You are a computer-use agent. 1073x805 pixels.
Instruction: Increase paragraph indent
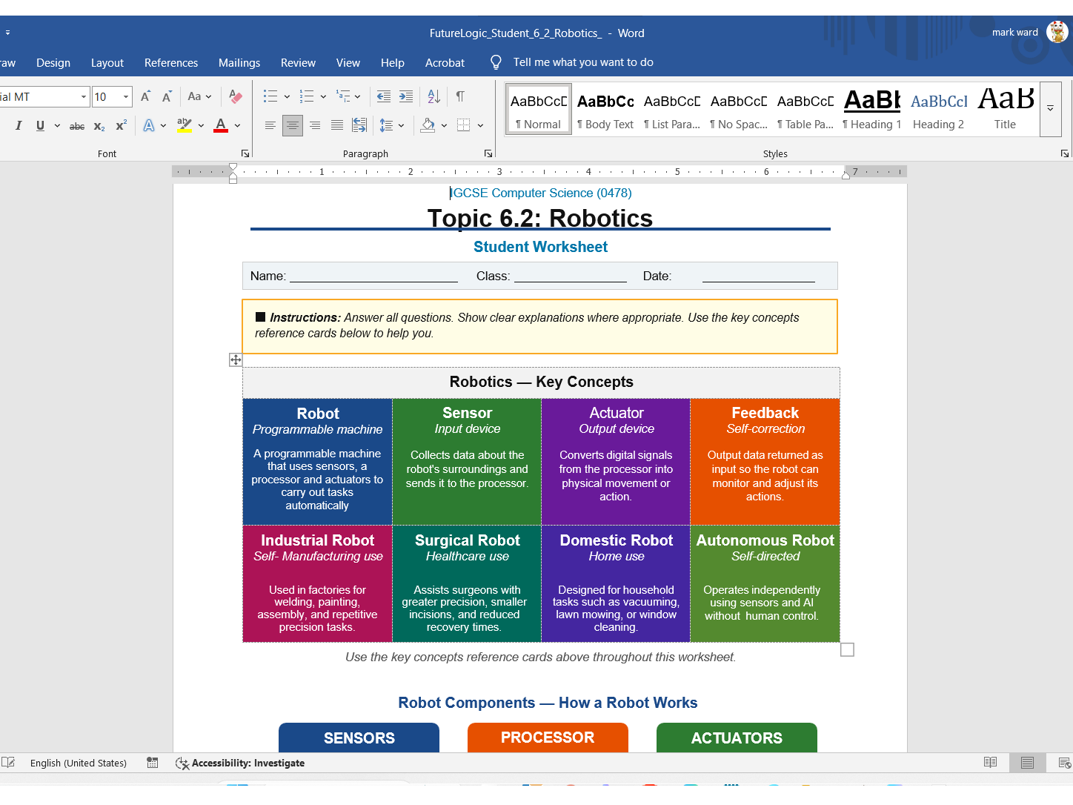point(406,96)
